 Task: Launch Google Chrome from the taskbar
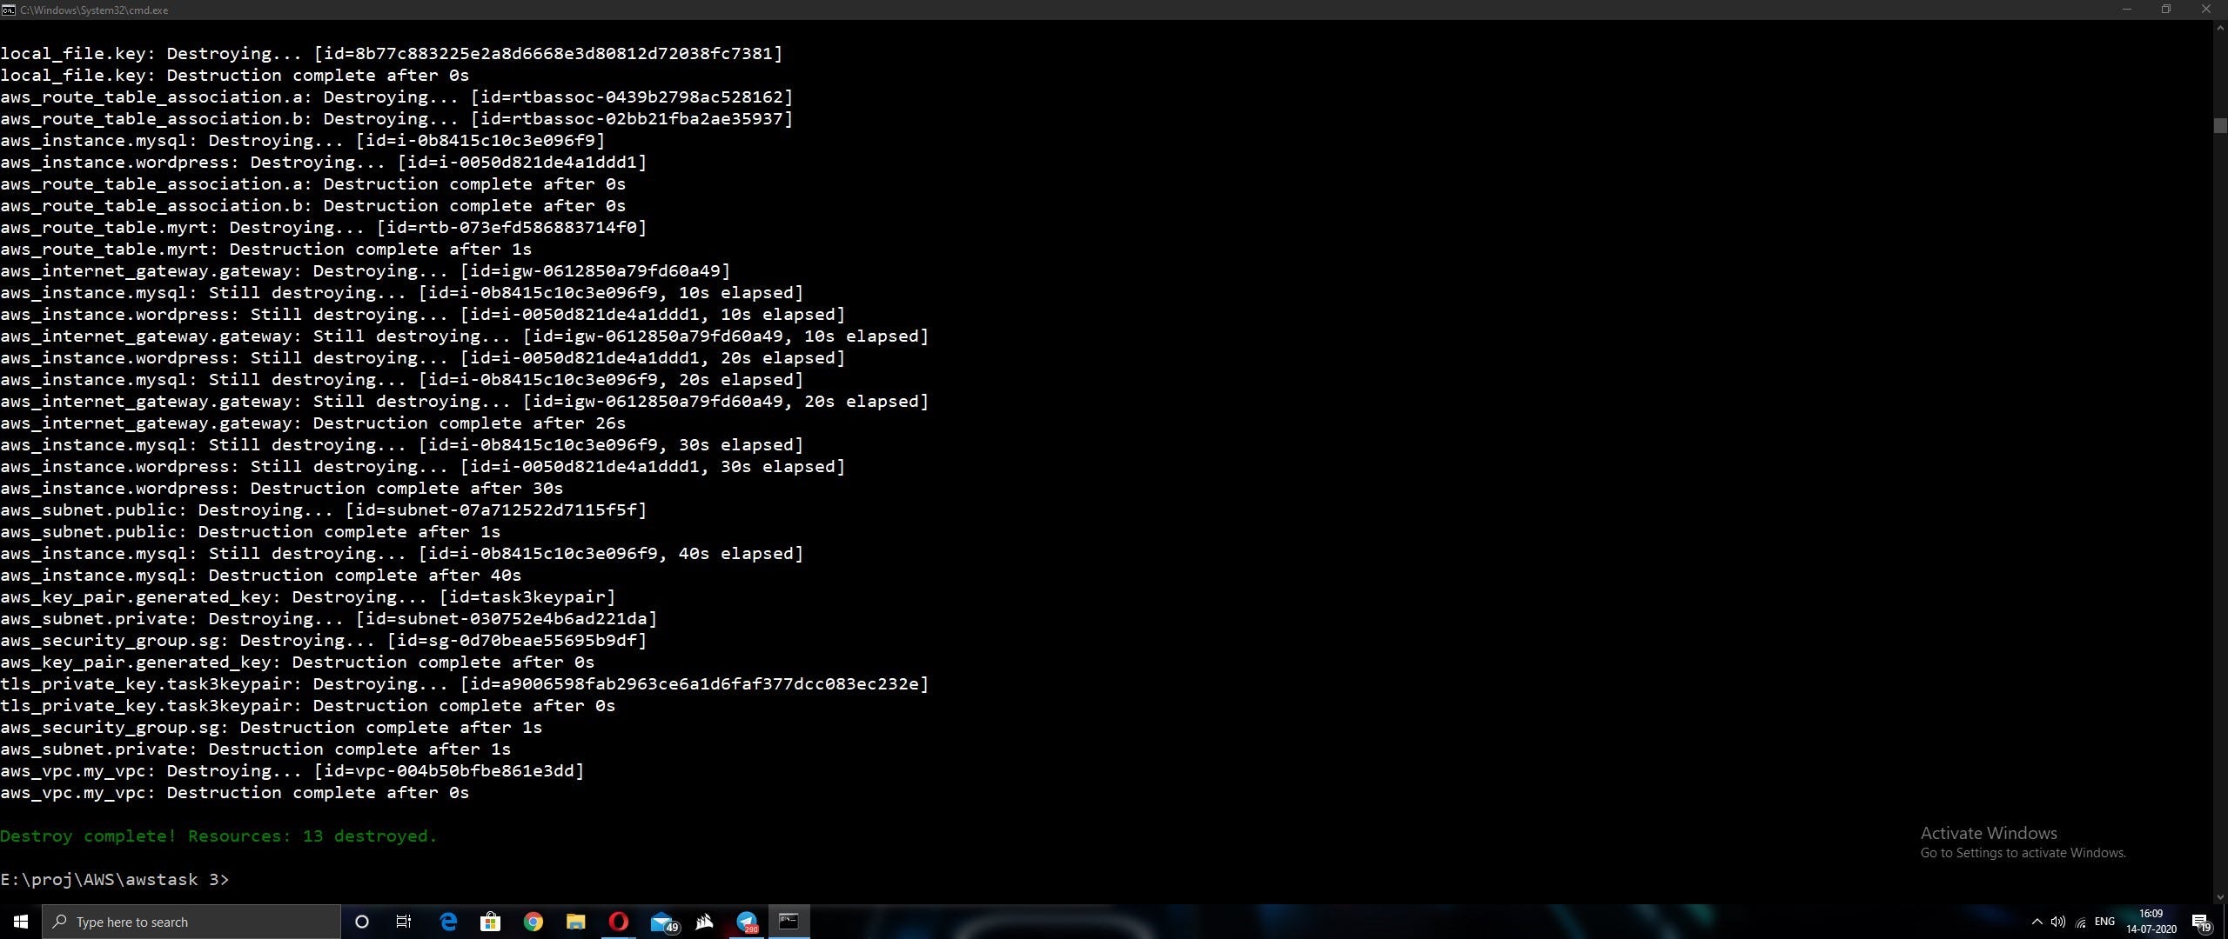pos(534,922)
